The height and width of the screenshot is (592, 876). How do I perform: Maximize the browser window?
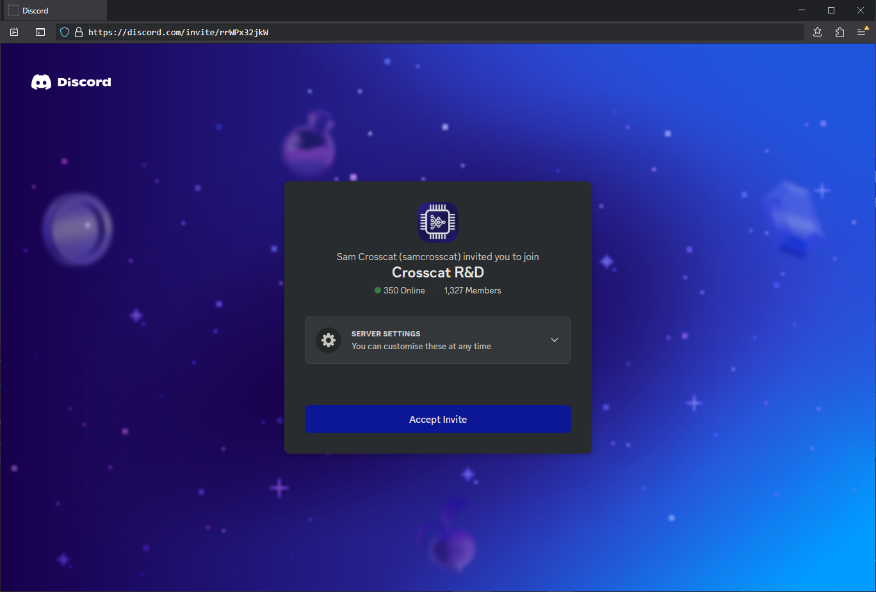(831, 10)
